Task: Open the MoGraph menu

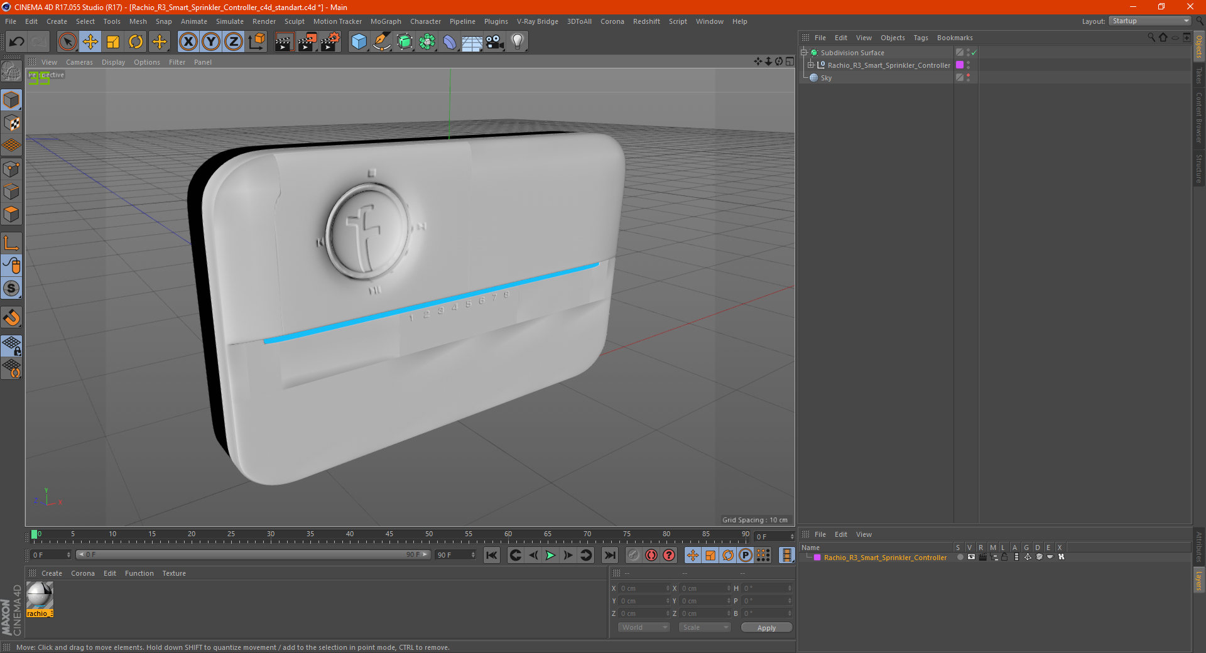Action: click(386, 21)
